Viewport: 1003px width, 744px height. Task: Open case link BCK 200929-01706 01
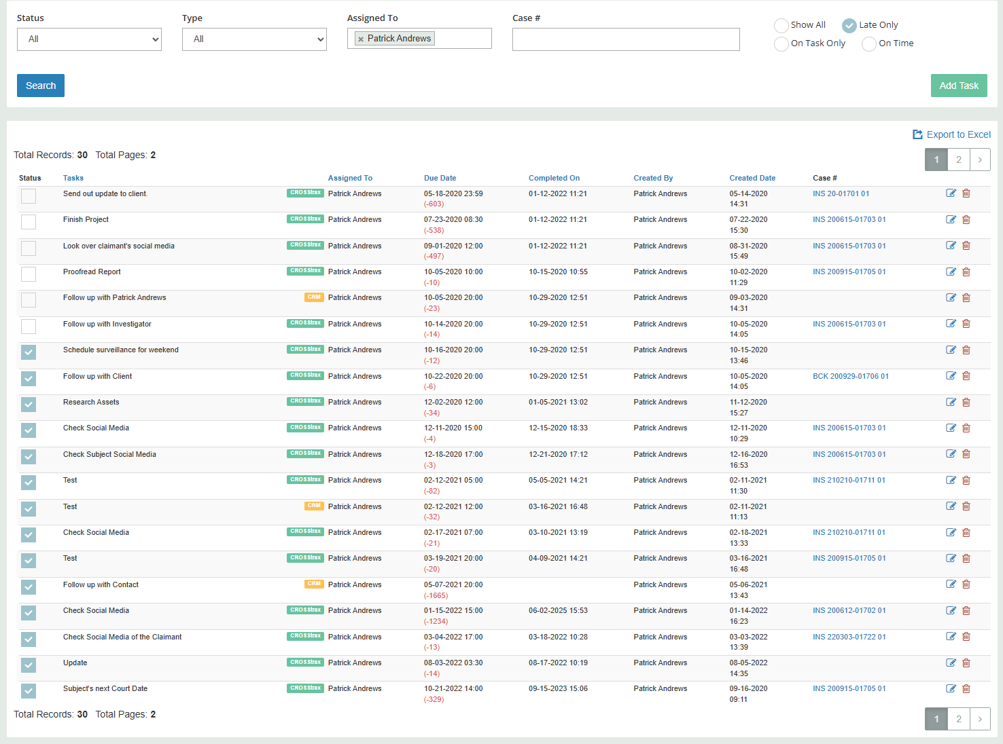coord(851,376)
